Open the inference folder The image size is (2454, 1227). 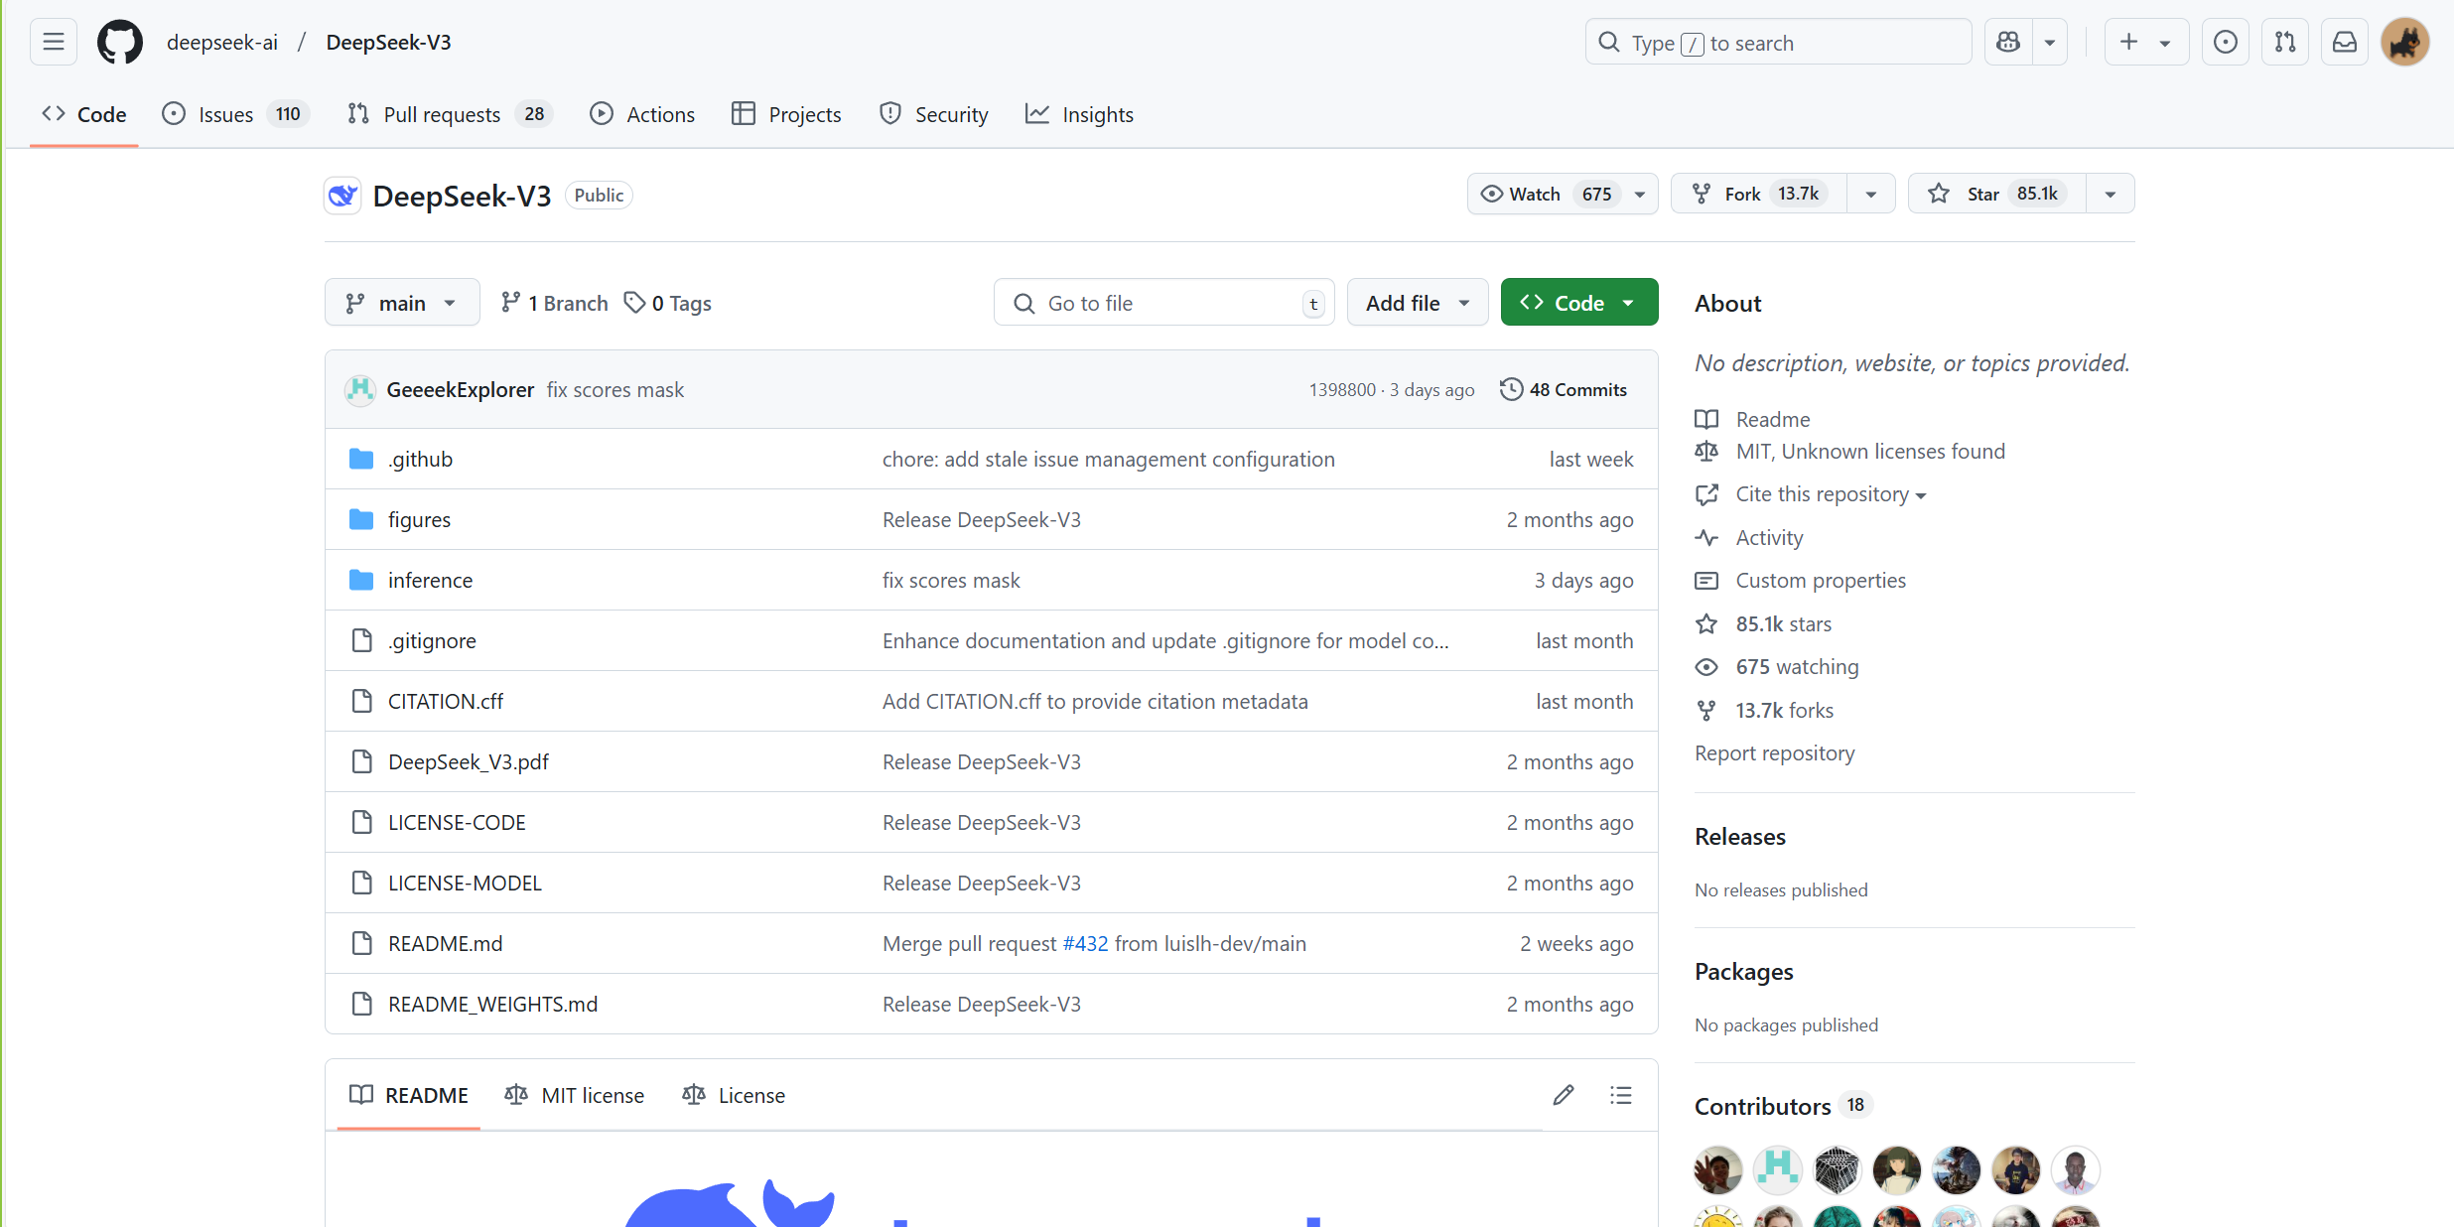[x=430, y=581]
